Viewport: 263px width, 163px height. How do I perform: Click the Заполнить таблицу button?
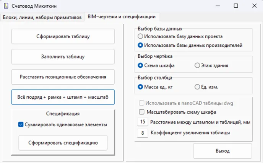tap(63, 57)
